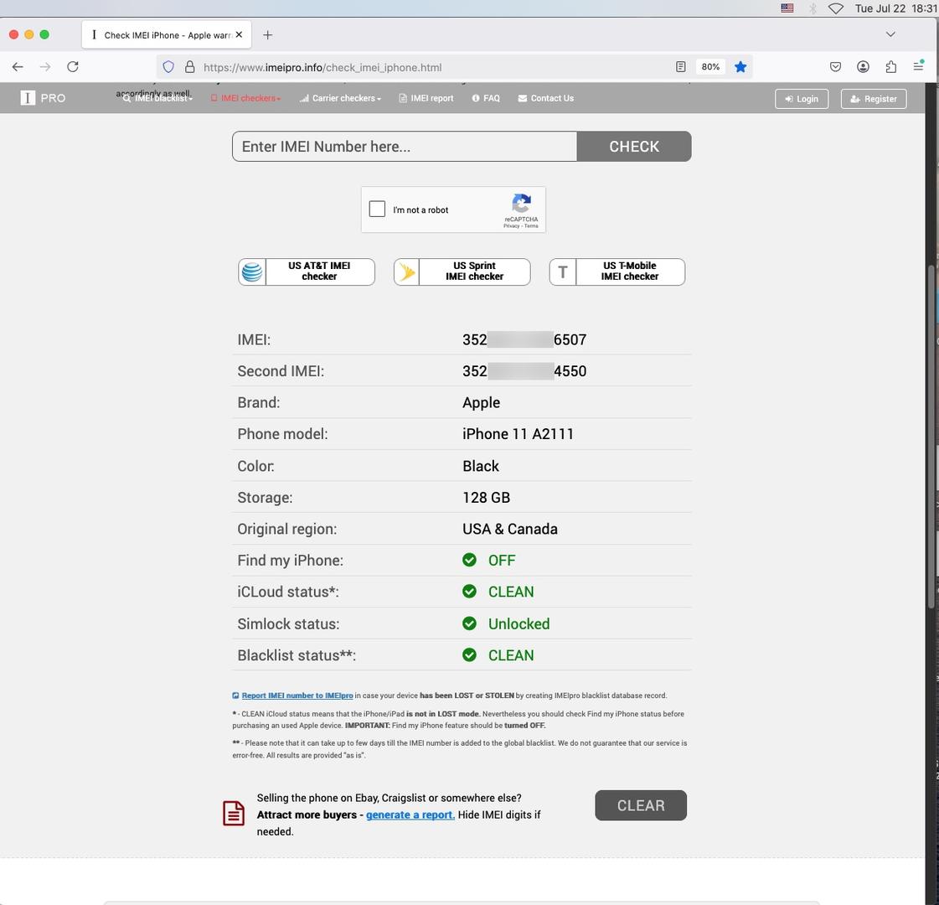The height and width of the screenshot is (905, 939).
Task: Click the Wi-Fi icon in menu bar
Action: (835, 8)
